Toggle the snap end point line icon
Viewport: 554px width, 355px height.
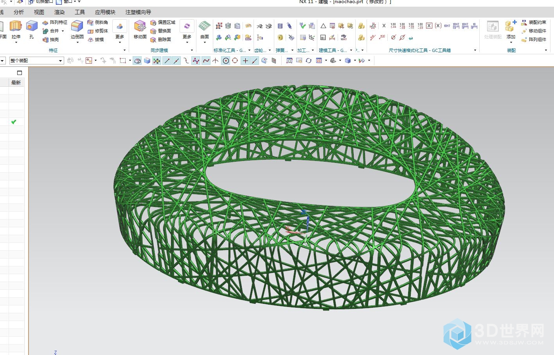(167, 61)
